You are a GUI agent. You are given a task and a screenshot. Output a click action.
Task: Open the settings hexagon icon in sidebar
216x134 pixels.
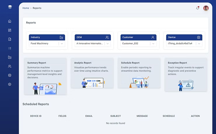pyautogui.click(x=10, y=84)
